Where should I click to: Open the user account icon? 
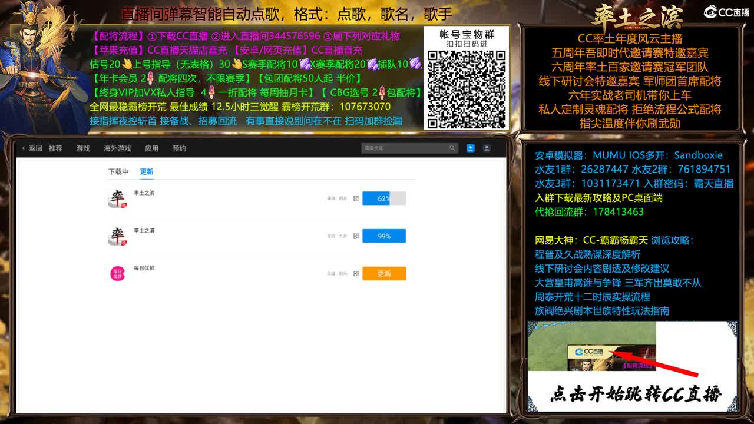click(x=487, y=148)
